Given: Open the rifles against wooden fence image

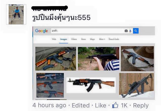Looking at the screenshot, I should coord(137,85).
